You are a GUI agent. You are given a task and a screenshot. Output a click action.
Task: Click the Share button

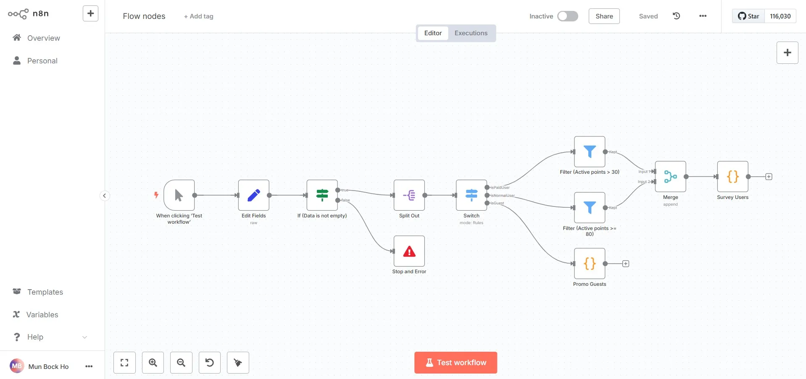(x=604, y=16)
